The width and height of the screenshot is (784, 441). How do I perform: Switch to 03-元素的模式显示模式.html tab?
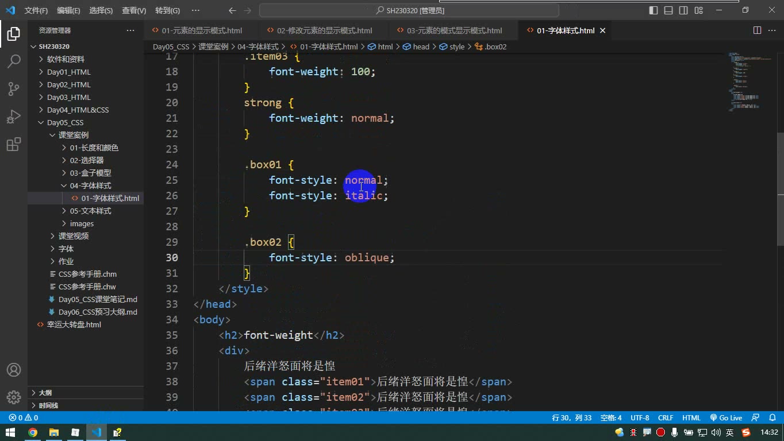click(454, 30)
